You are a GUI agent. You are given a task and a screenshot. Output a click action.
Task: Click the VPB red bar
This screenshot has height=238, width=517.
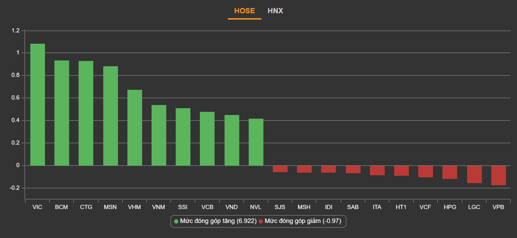pyautogui.click(x=498, y=175)
